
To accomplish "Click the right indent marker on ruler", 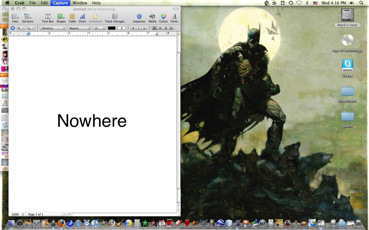I will pyautogui.click(x=157, y=34).
